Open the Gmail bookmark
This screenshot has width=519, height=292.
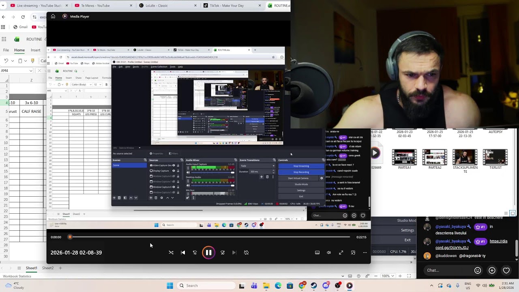pyautogui.click(x=20, y=27)
